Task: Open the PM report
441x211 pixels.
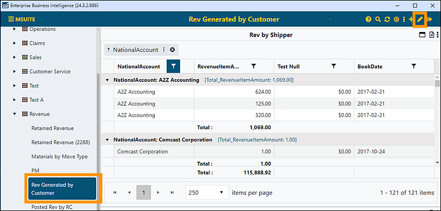Action: 35,170
